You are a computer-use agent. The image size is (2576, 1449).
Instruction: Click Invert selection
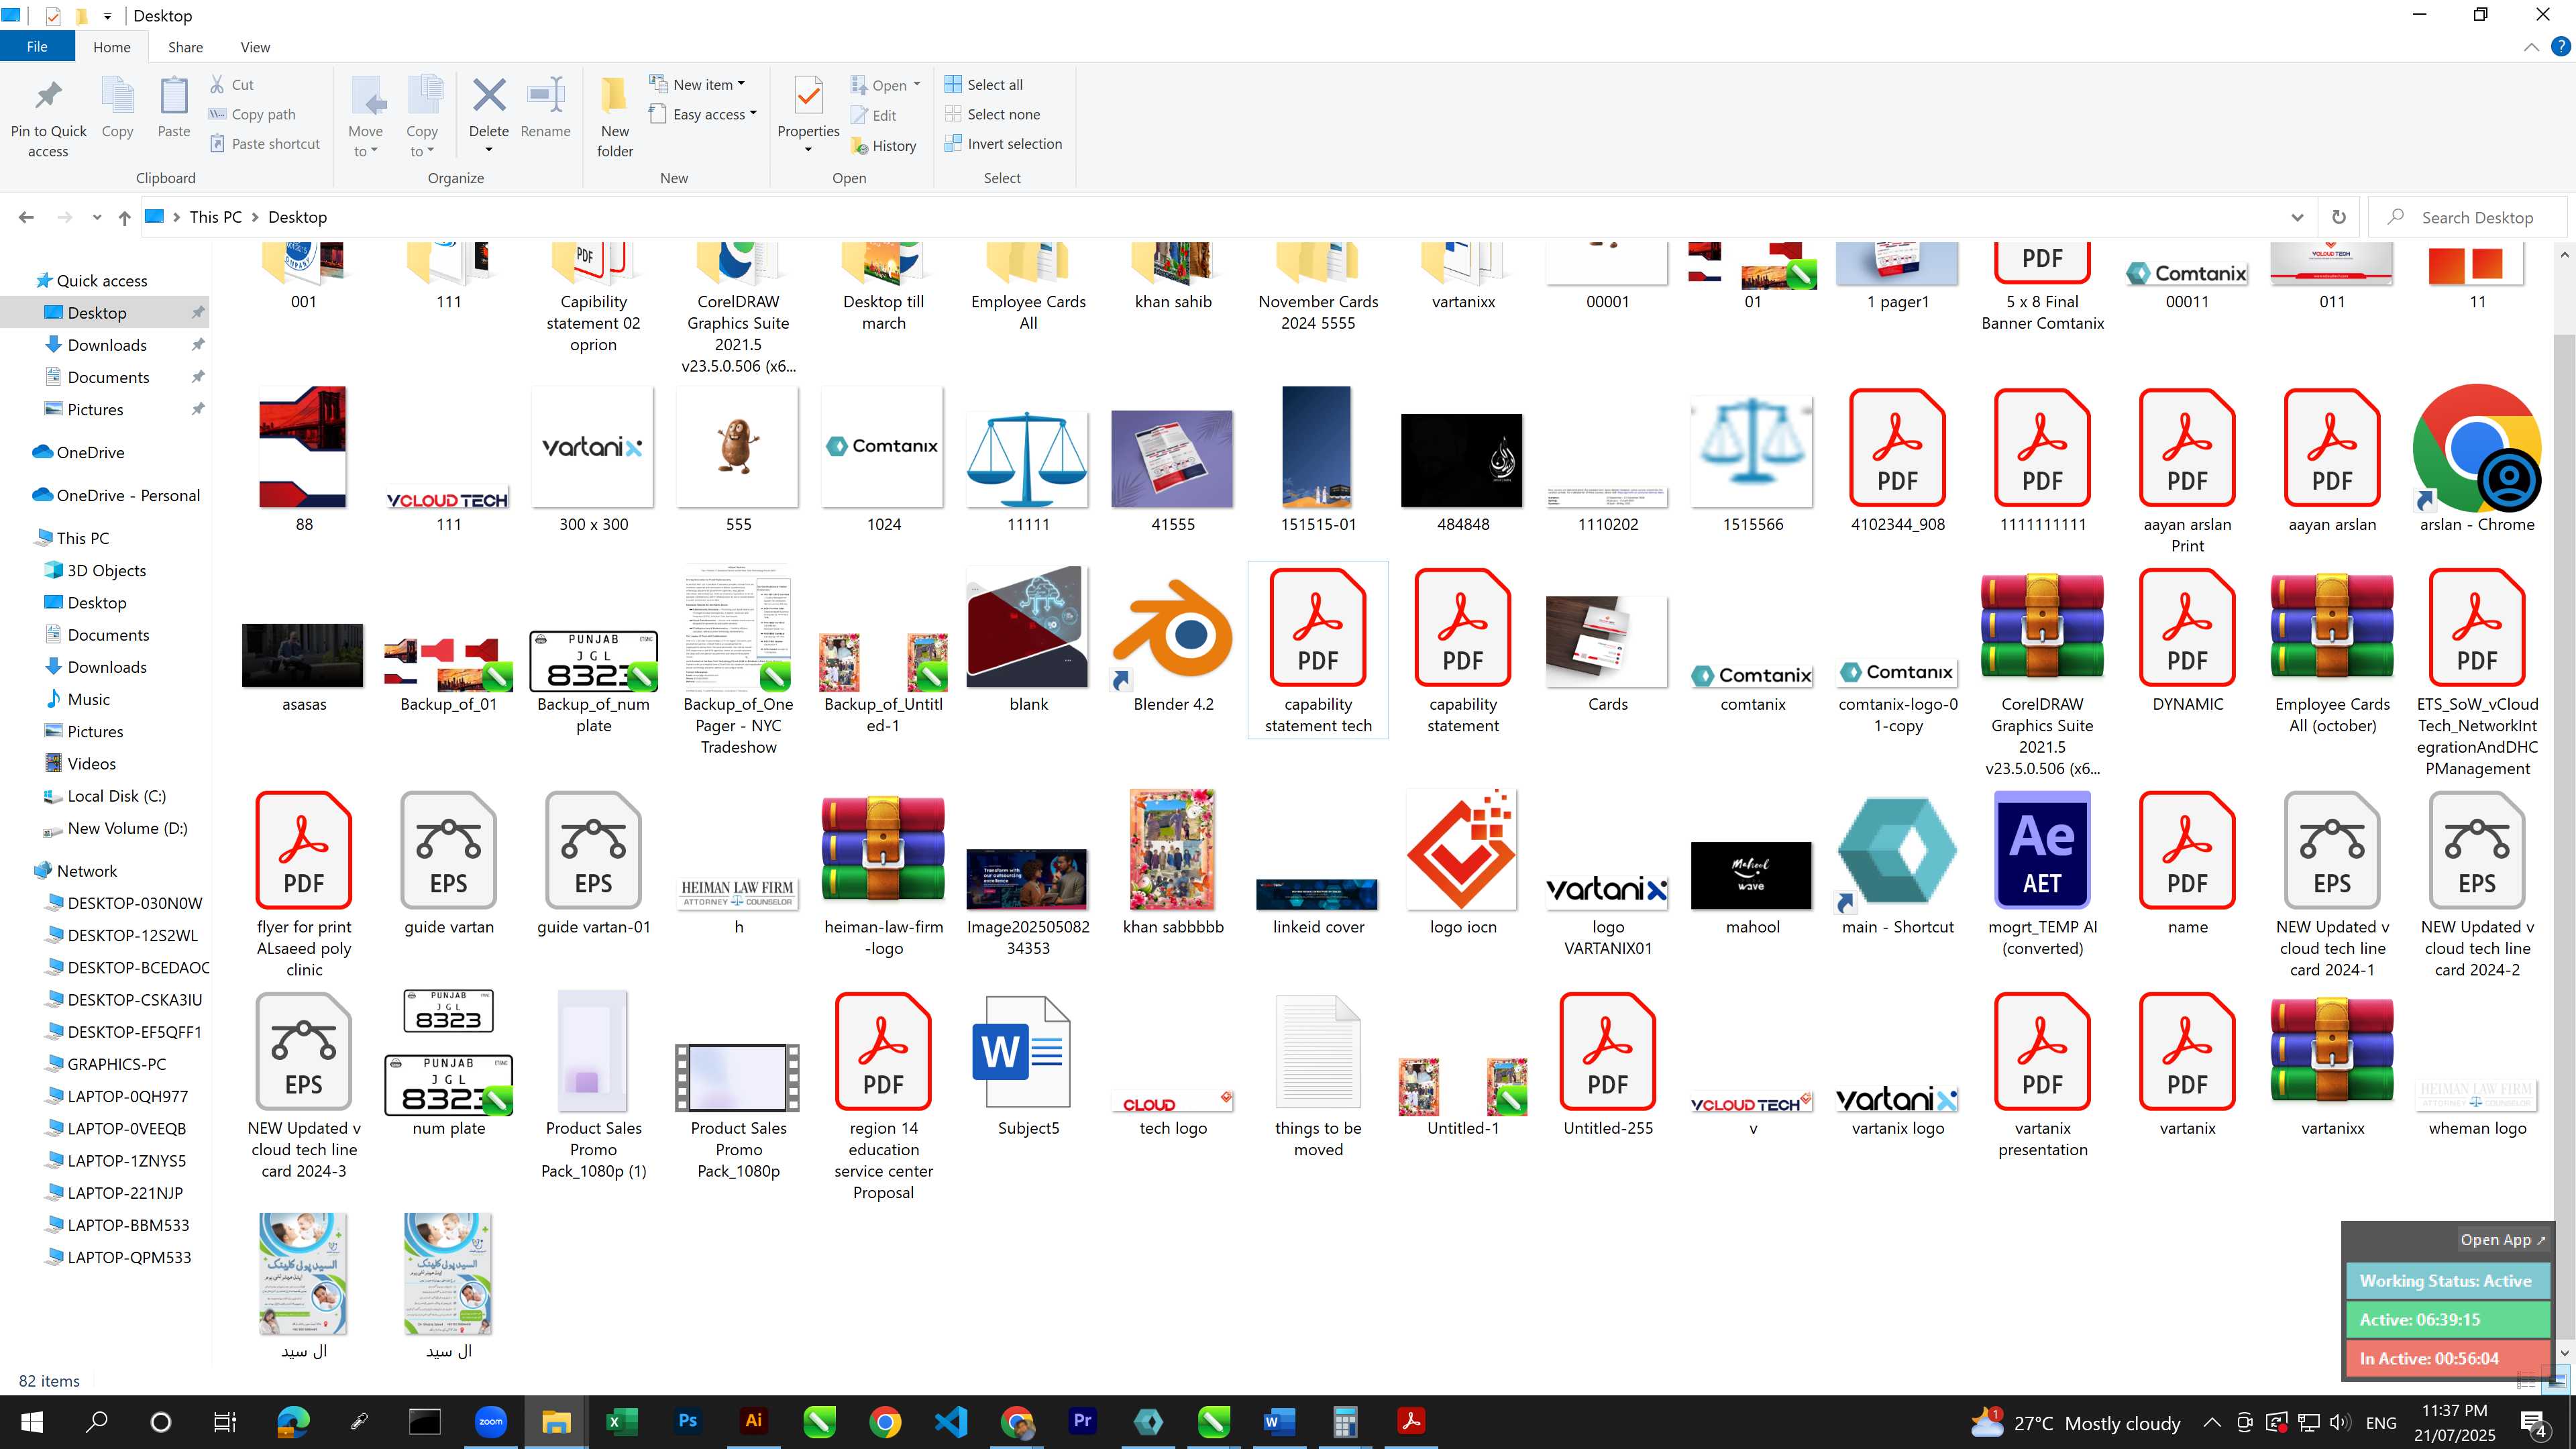(1003, 143)
